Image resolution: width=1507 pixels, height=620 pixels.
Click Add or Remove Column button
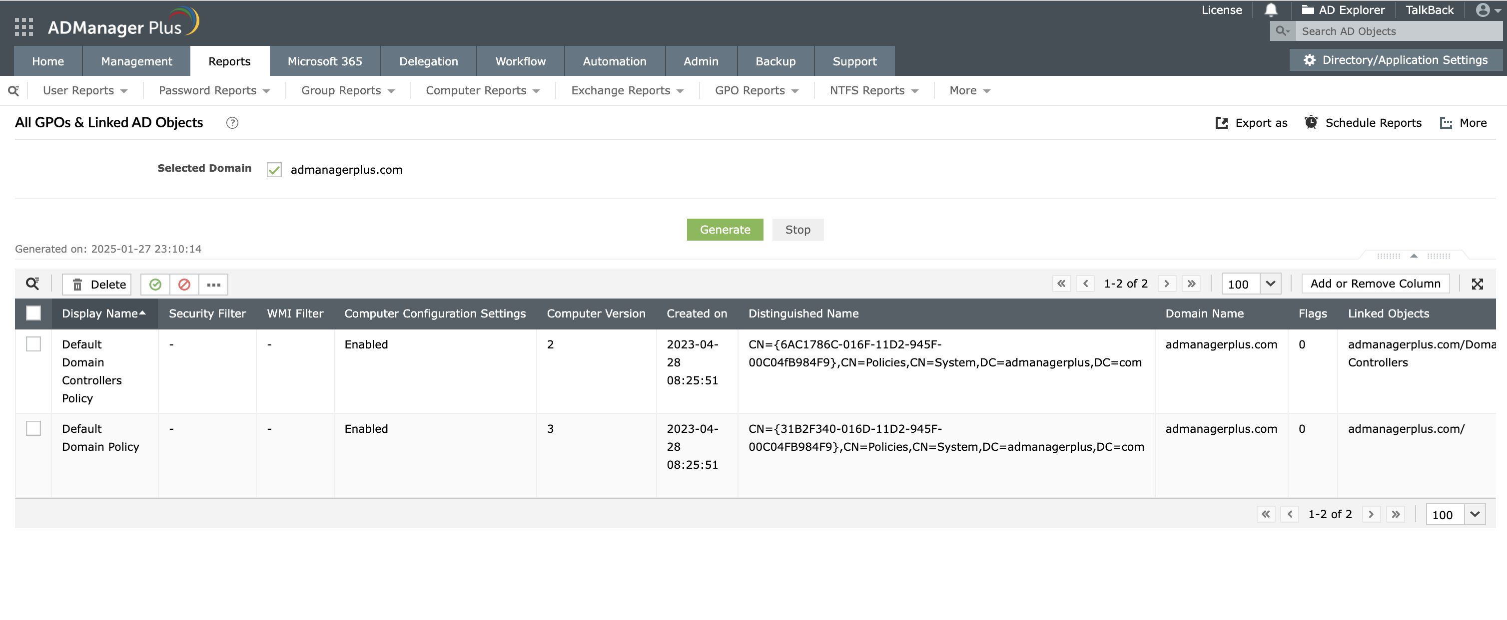(1375, 284)
